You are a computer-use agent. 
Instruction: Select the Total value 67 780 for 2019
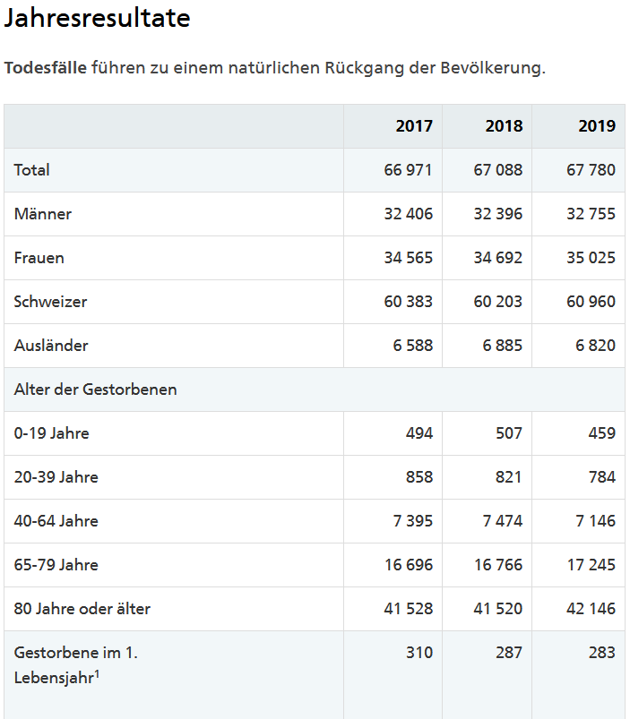coord(590,170)
